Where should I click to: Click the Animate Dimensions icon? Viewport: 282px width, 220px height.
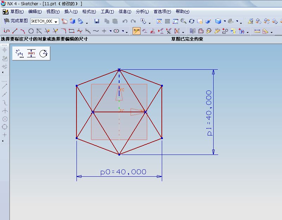[177, 31]
